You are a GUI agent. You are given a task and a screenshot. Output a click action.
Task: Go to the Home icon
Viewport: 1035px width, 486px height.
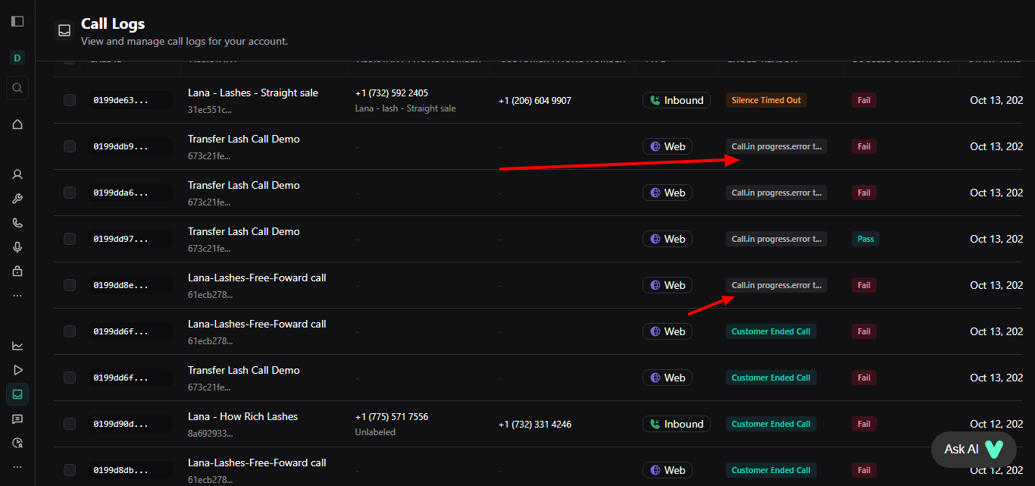(17, 124)
